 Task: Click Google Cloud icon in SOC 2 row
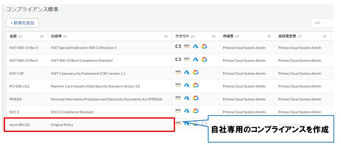[x=195, y=111]
